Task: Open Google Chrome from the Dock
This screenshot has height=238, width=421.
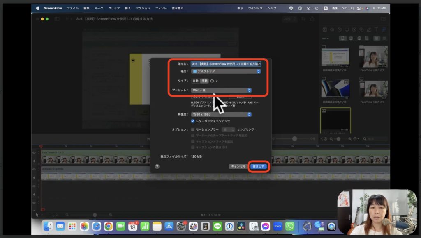Action: 109,226
